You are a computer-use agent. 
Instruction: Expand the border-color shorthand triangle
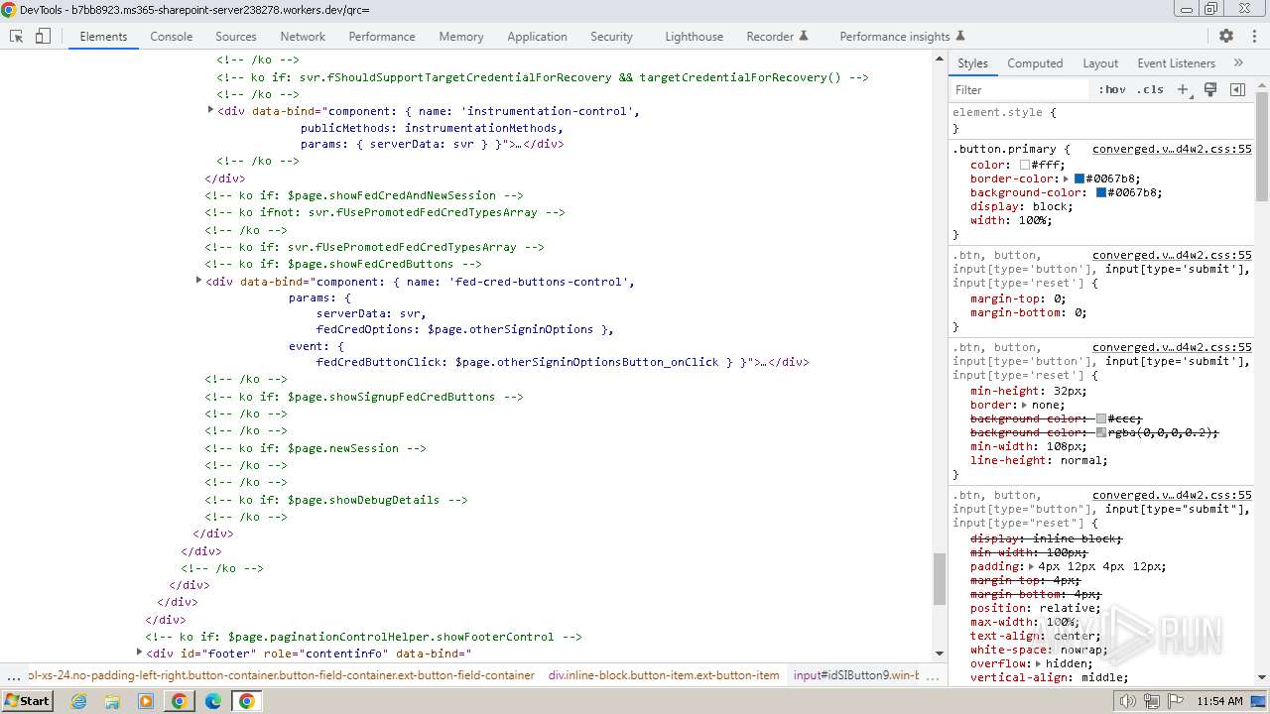[1066, 179]
